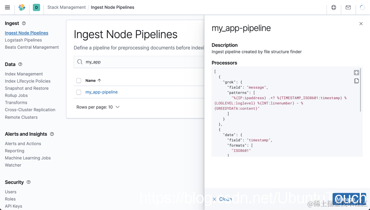Click the my_app-pipeline flyout title

click(x=241, y=28)
